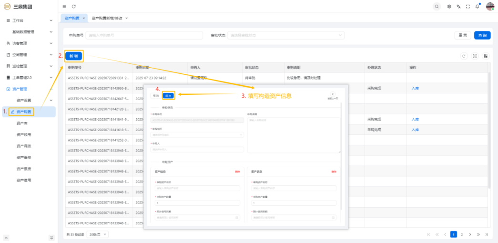
Task: Click the 重置 reset button
Action: [x=462, y=35]
